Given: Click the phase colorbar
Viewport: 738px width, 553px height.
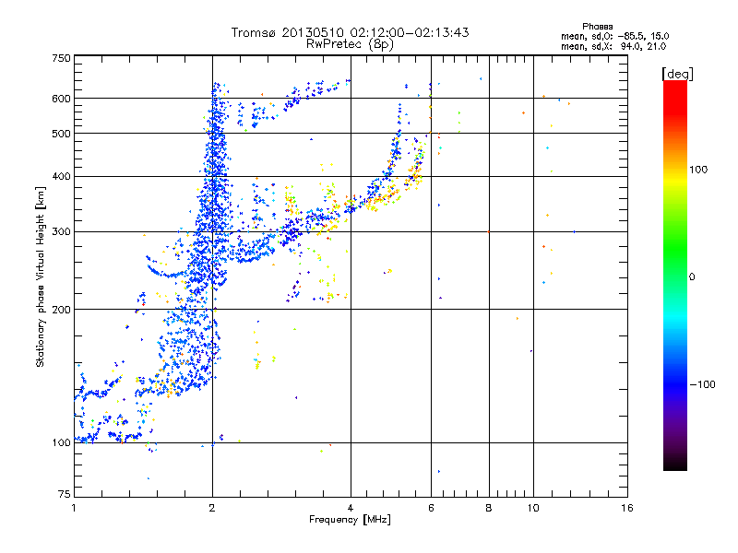Looking at the screenshot, I should [x=675, y=275].
